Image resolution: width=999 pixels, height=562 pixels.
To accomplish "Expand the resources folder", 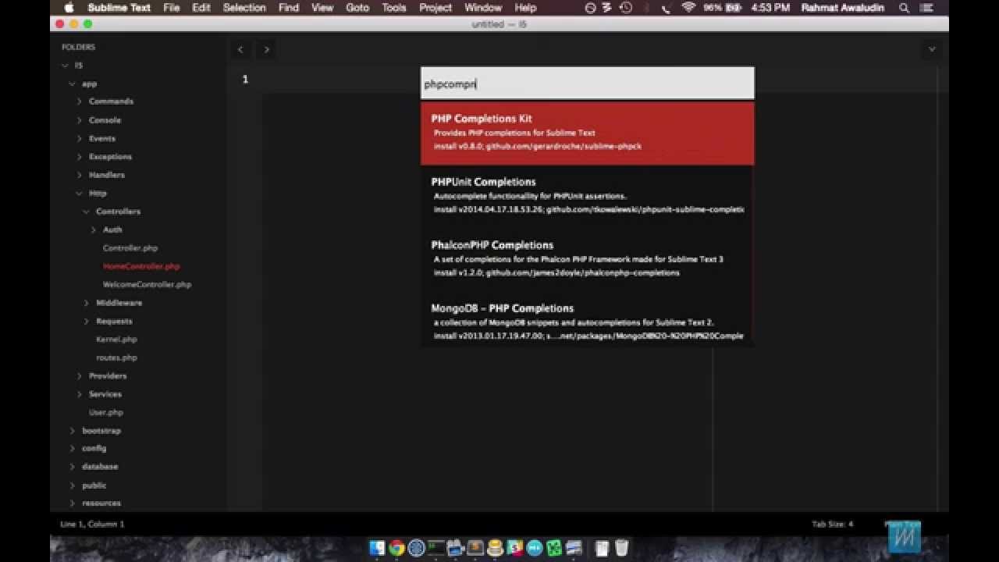I will (72, 503).
